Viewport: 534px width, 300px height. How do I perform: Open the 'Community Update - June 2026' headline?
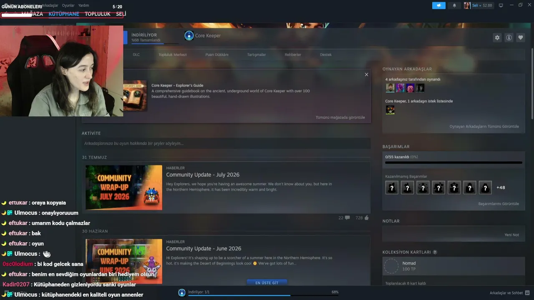pos(204,249)
